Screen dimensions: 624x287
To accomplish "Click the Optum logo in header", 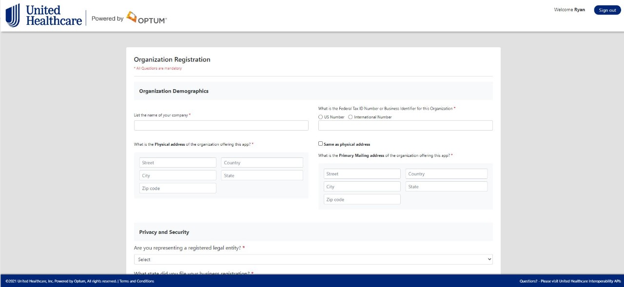I will (x=146, y=19).
